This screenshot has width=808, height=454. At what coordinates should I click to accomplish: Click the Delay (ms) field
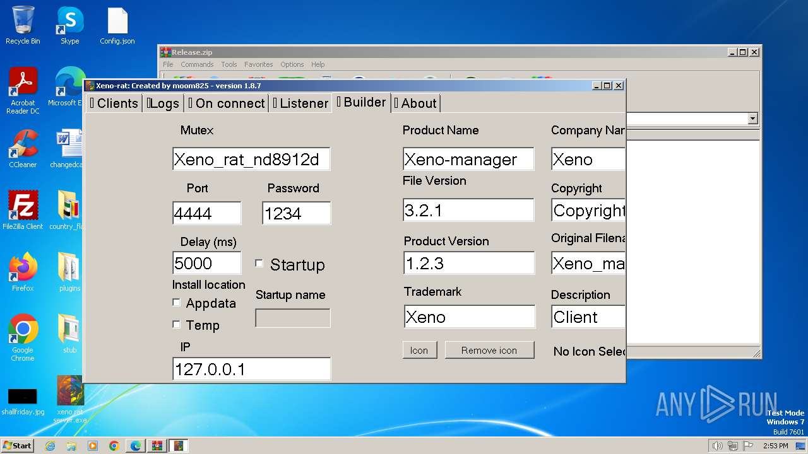pos(207,263)
